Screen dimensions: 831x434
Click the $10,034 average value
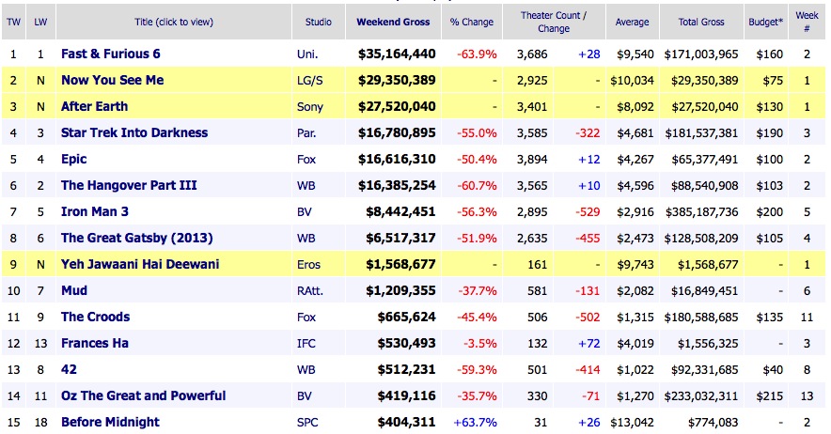click(633, 81)
